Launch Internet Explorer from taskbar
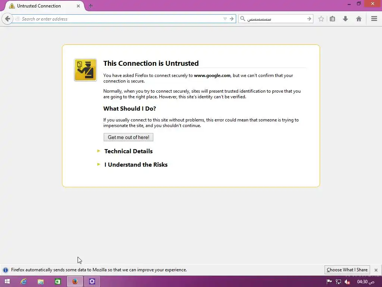 pos(24,281)
